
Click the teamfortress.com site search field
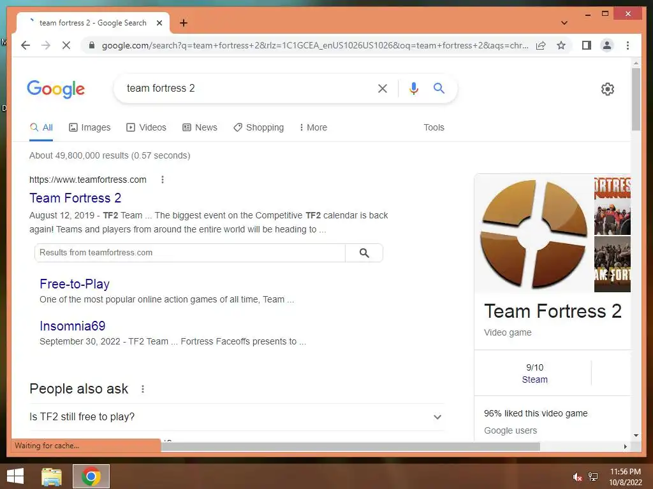pyautogui.click(x=190, y=253)
